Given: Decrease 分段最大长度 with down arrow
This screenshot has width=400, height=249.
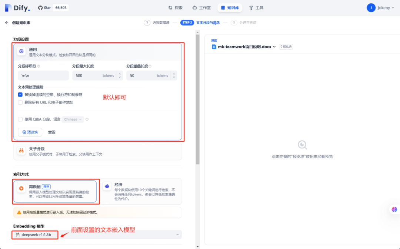Looking at the screenshot, I should (x=120, y=77).
